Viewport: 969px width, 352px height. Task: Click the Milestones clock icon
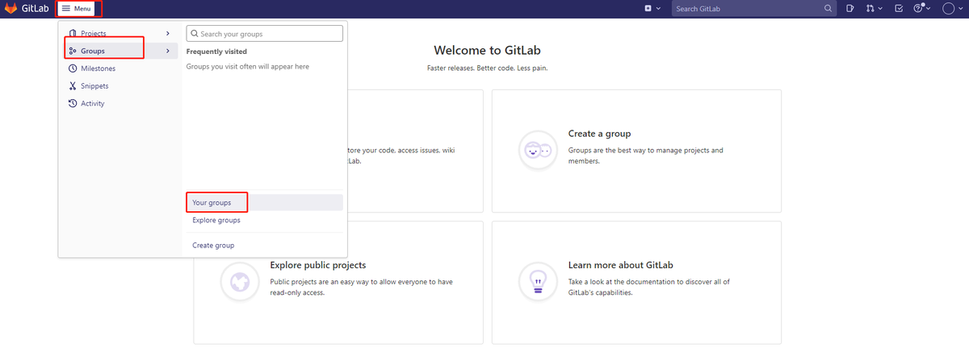click(x=73, y=68)
